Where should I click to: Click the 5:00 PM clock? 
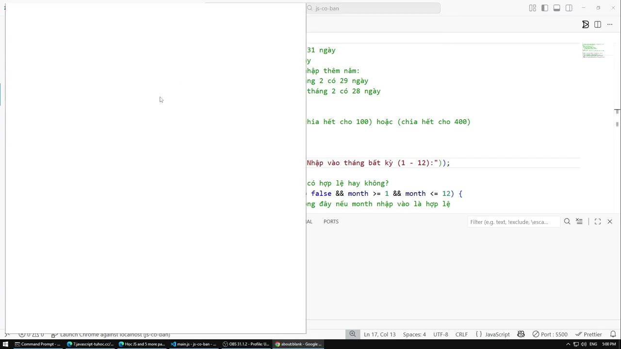[609, 344]
